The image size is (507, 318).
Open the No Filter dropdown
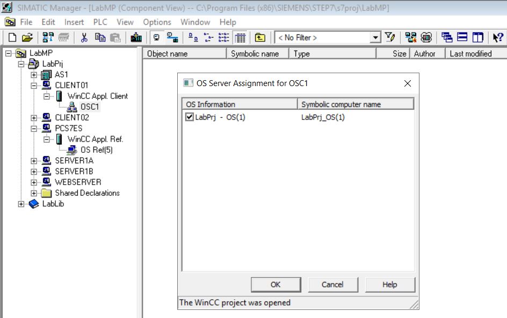(375, 38)
